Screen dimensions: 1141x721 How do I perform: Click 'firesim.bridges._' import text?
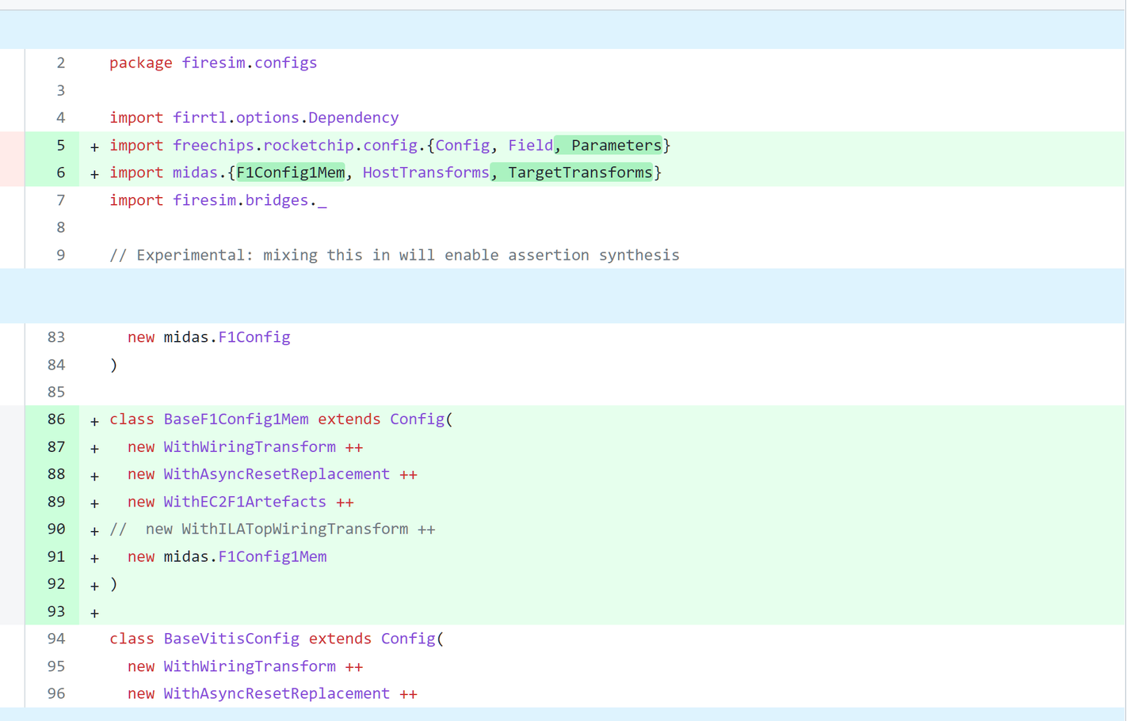tap(250, 200)
